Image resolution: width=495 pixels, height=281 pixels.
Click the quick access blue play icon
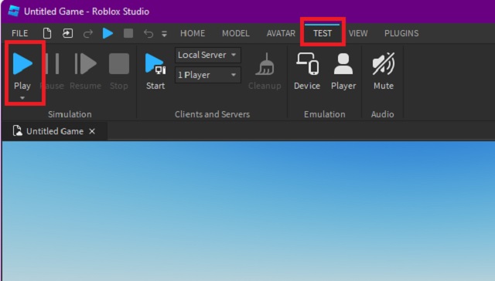(108, 33)
